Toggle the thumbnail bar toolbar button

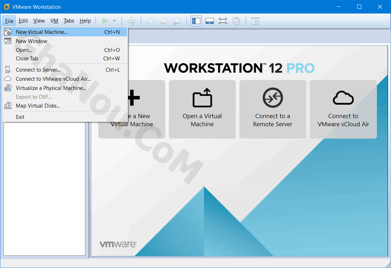click(209, 21)
